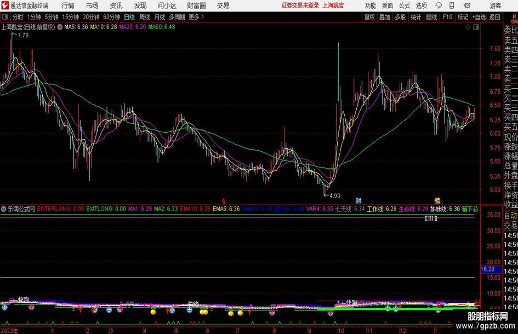This screenshot has width=518, height=334.
Task: Click the MA5: 6.36 indicator value
Action: click(76, 27)
